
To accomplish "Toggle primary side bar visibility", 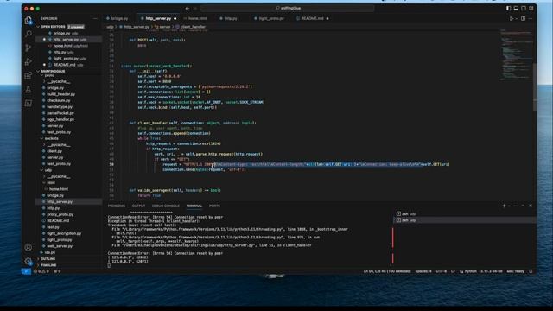I will pyautogui.click(x=508, y=8).
